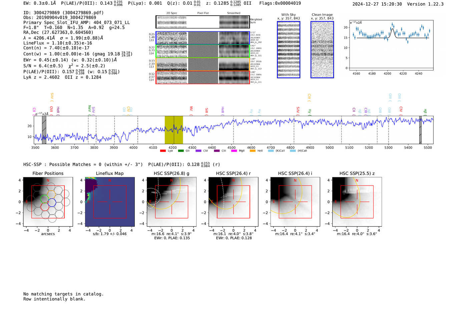
Task: Click the 'Smoothed' column header
Action: pos(233,13)
